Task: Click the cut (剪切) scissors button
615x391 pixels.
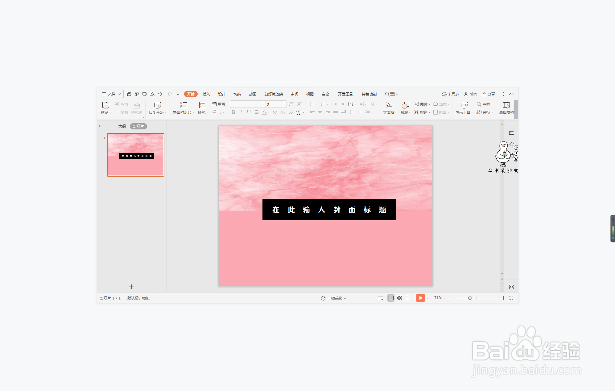Action: point(121,104)
